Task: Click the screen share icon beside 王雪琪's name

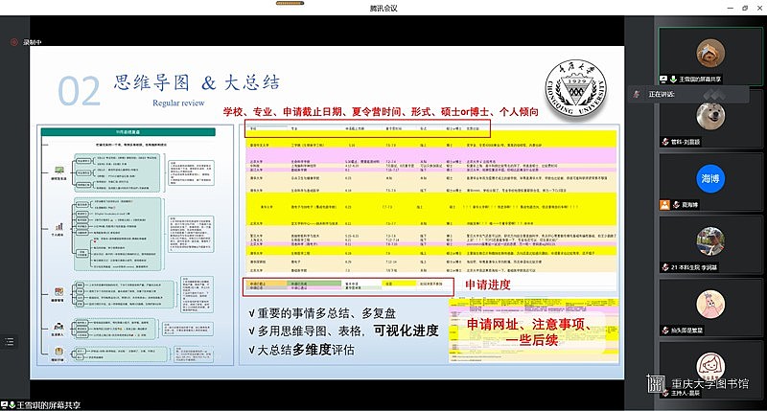Action: (663, 78)
